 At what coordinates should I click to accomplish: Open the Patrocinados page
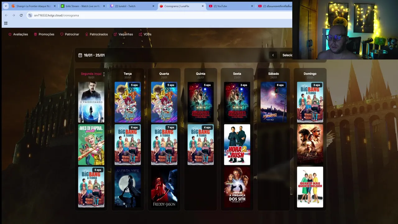[x=96, y=34]
